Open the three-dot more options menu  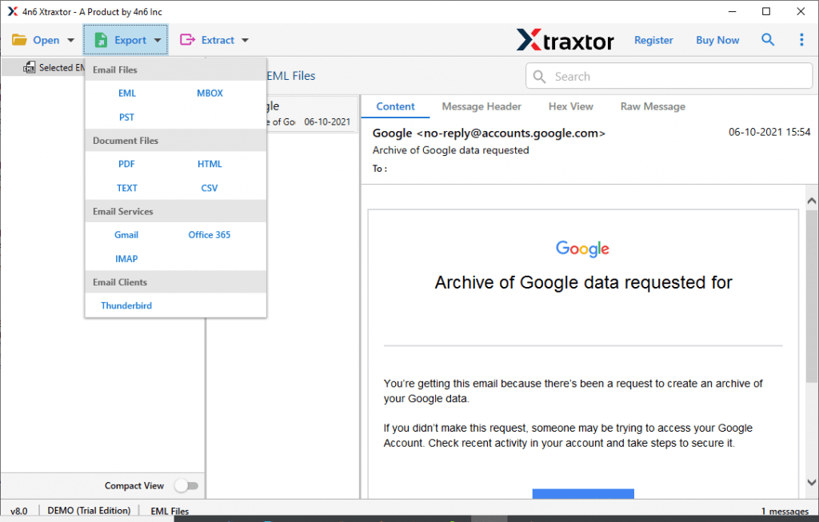(x=801, y=40)
